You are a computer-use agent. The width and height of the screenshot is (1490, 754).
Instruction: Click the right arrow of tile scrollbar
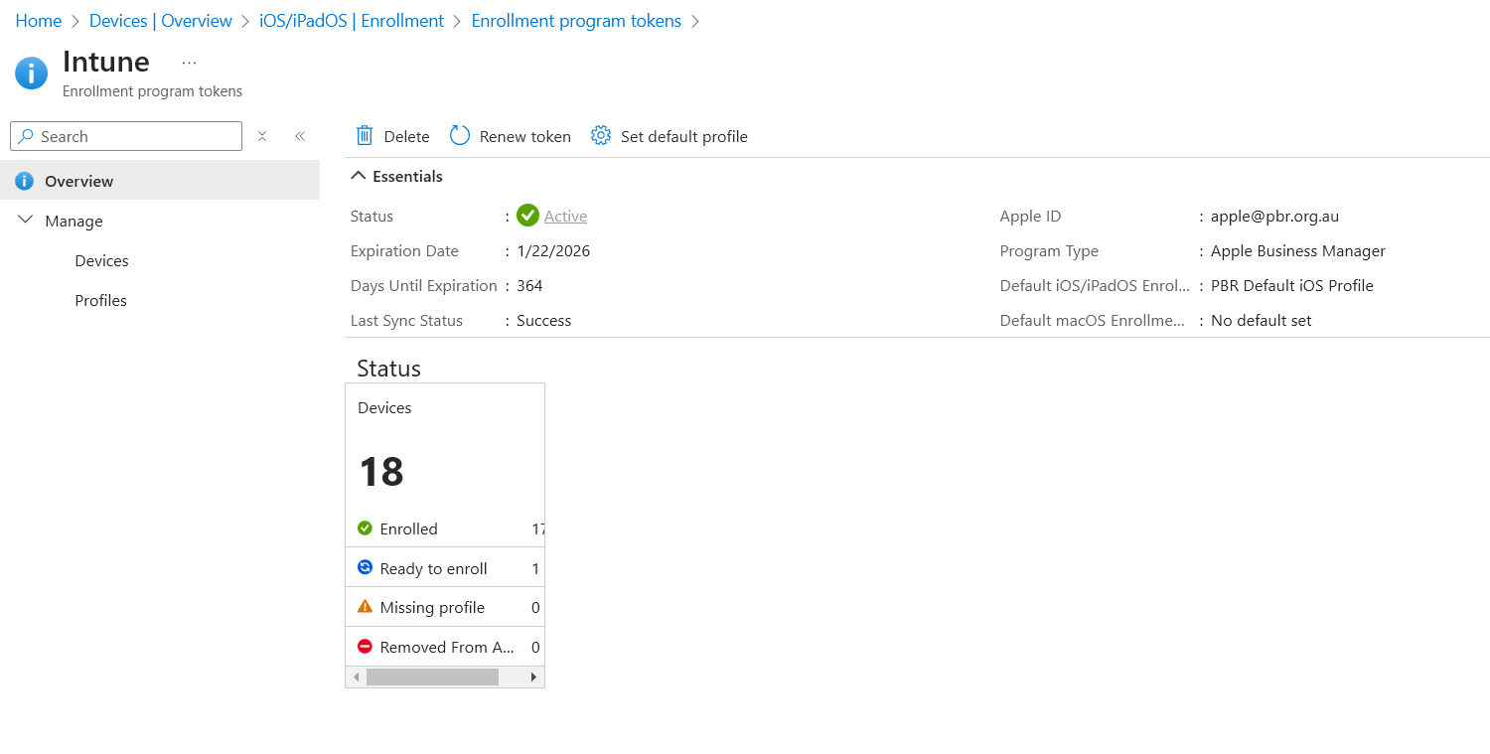pyautogui.click(x=533, y=677)
